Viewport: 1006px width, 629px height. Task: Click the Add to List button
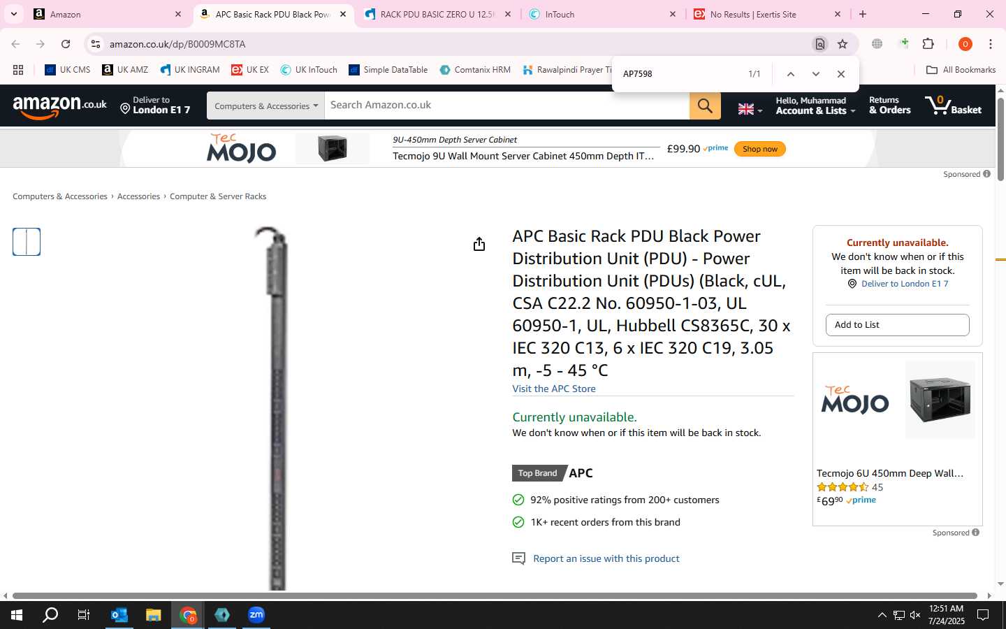pyautogui.click(x=897, y=325)
